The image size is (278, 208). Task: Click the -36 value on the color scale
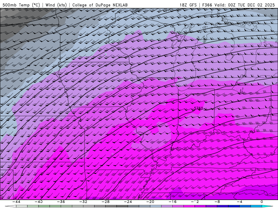tap(61, 202)
